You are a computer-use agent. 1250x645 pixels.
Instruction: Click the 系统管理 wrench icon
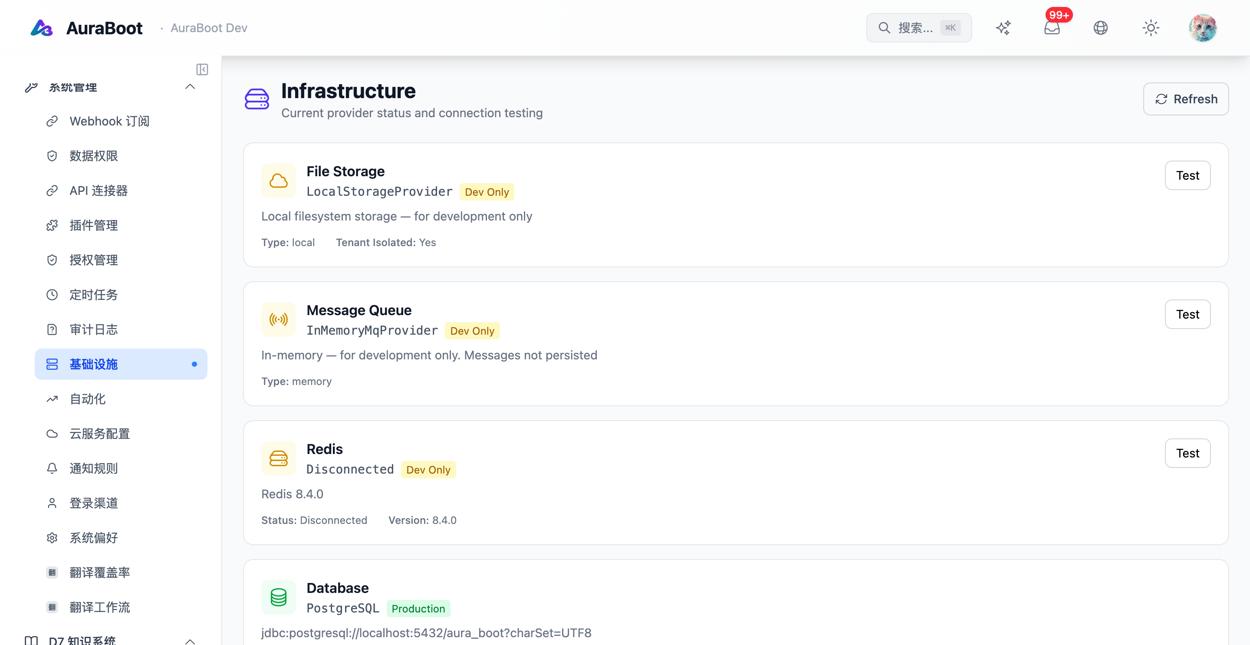31,87
